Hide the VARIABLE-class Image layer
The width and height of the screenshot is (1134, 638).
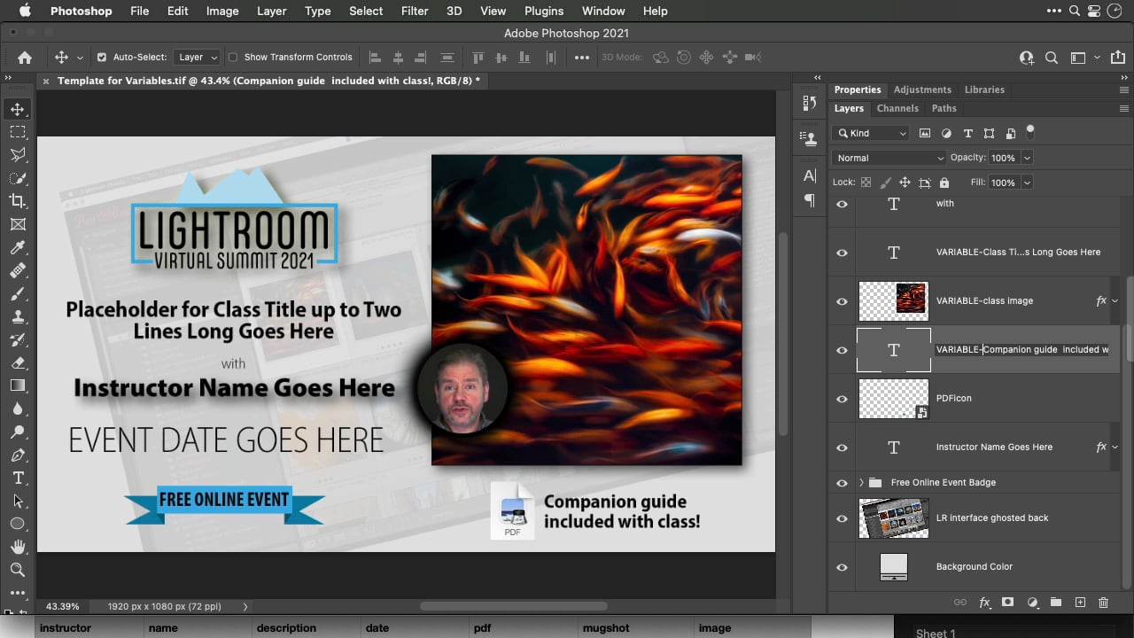[842, 301]
